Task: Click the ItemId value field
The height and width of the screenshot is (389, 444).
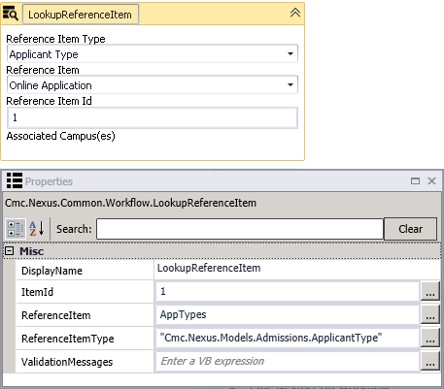Action: 288,291
